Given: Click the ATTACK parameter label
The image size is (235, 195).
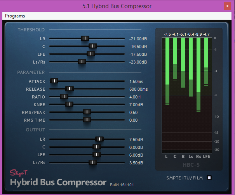Looking at the screenshot, I should tap(37, 81).
